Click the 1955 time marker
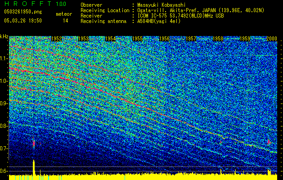283x180 pixels. [138, 39]
